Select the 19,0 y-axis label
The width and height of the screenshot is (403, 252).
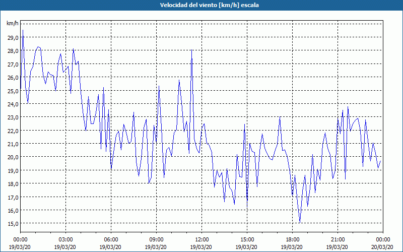point(13,170)
